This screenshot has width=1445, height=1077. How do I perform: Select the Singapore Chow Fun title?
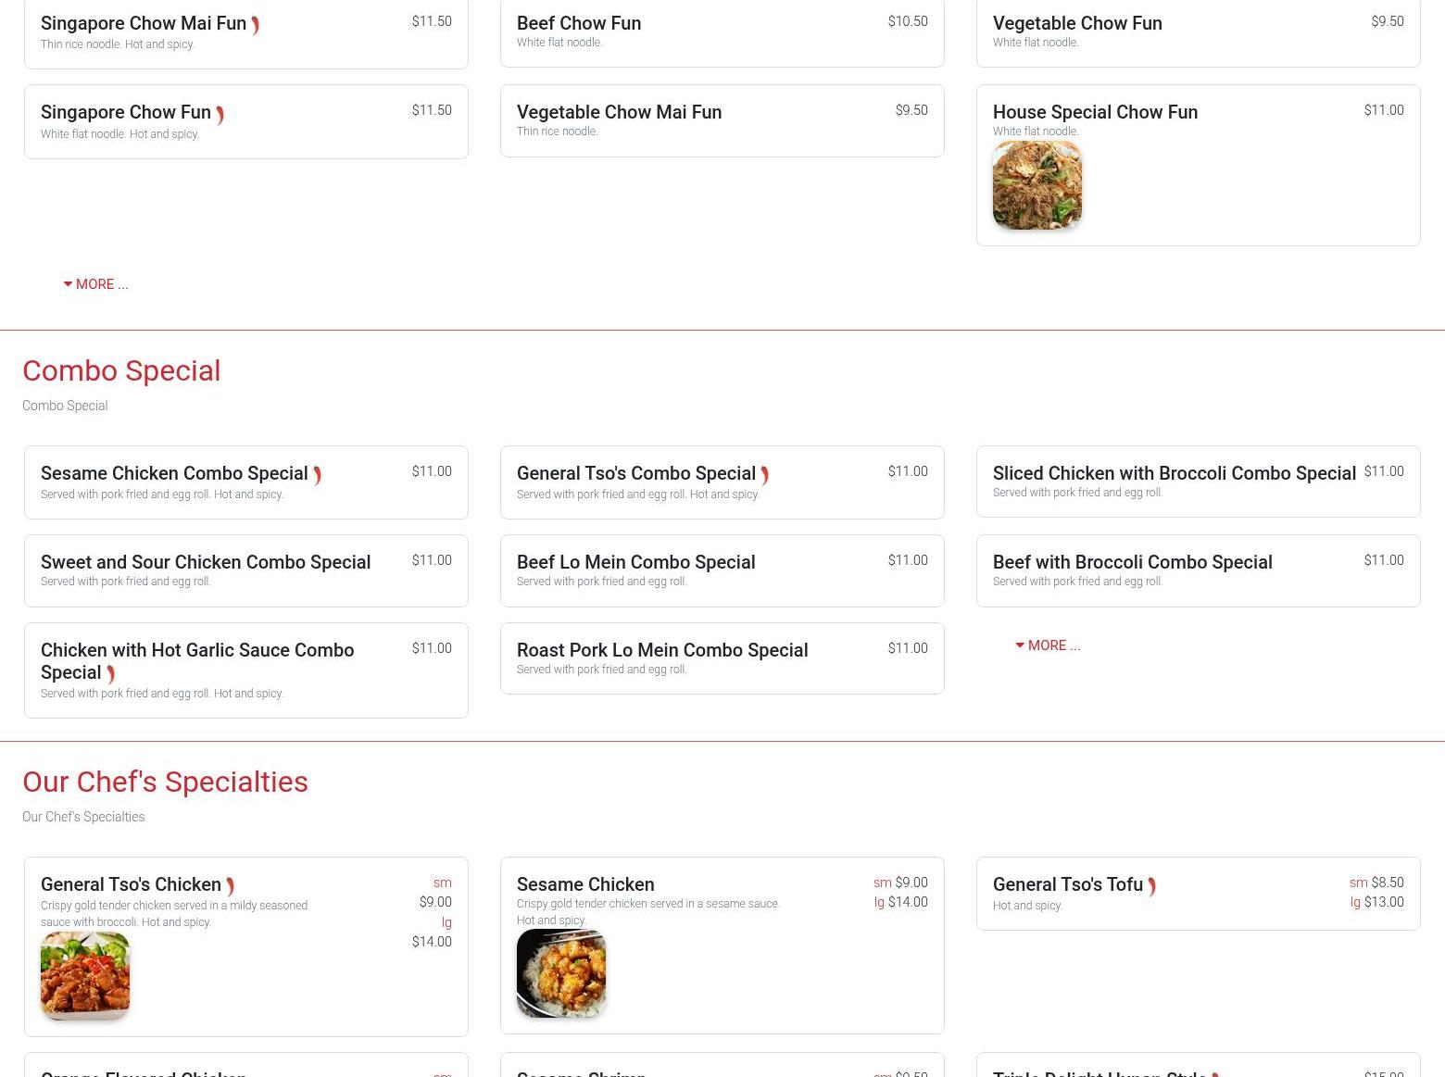126,112
